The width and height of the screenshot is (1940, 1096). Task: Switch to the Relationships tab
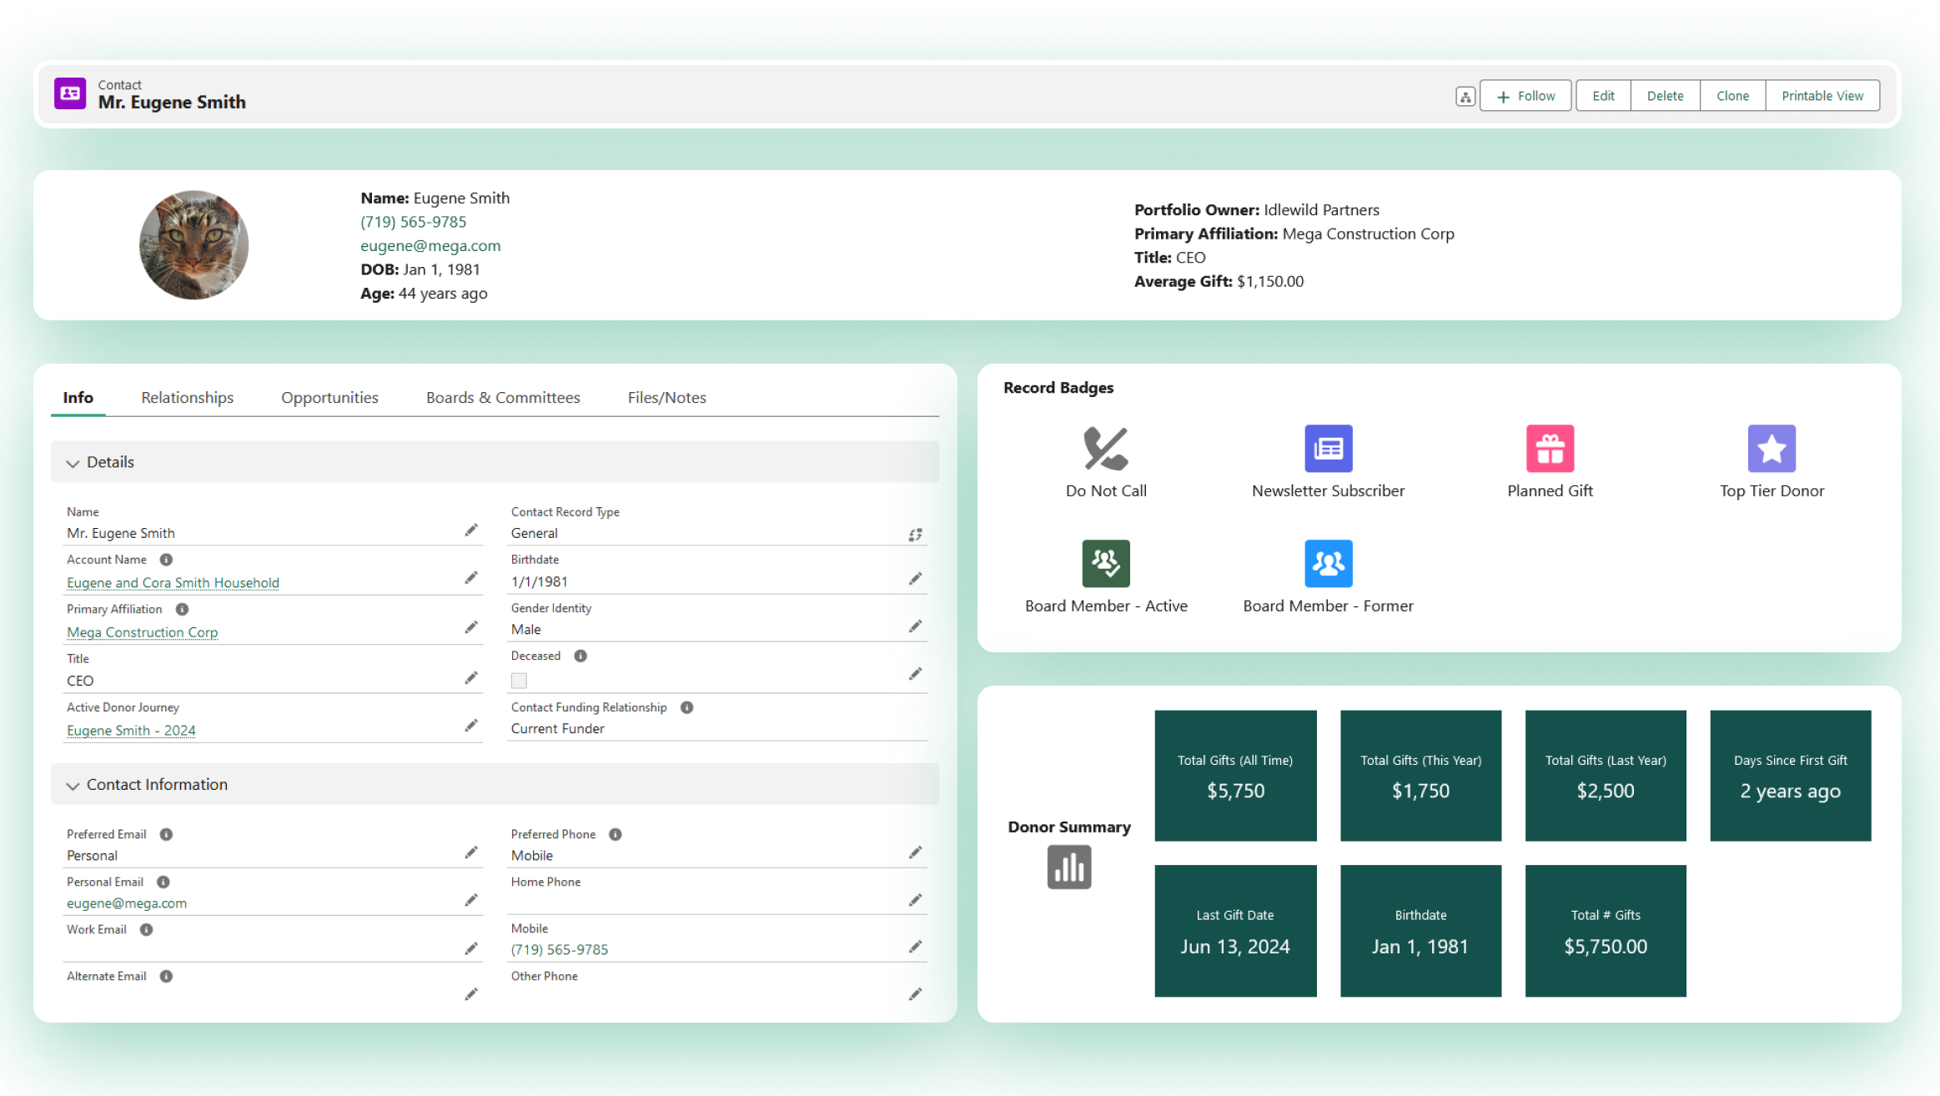187,398
